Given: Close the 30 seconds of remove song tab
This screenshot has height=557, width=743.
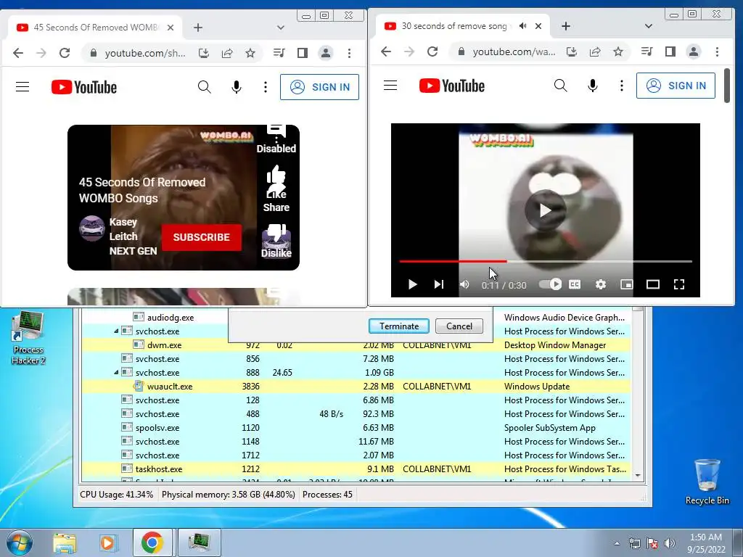Looking at the screenshot, I should point(538,26).
